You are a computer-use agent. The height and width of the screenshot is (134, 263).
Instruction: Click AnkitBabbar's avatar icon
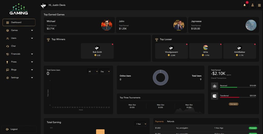(240, 48)
